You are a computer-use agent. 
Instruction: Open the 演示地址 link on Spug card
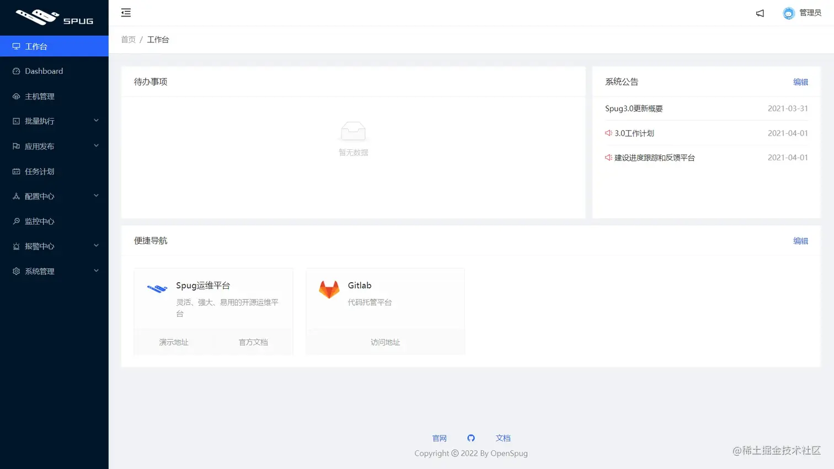pos(174,342)
